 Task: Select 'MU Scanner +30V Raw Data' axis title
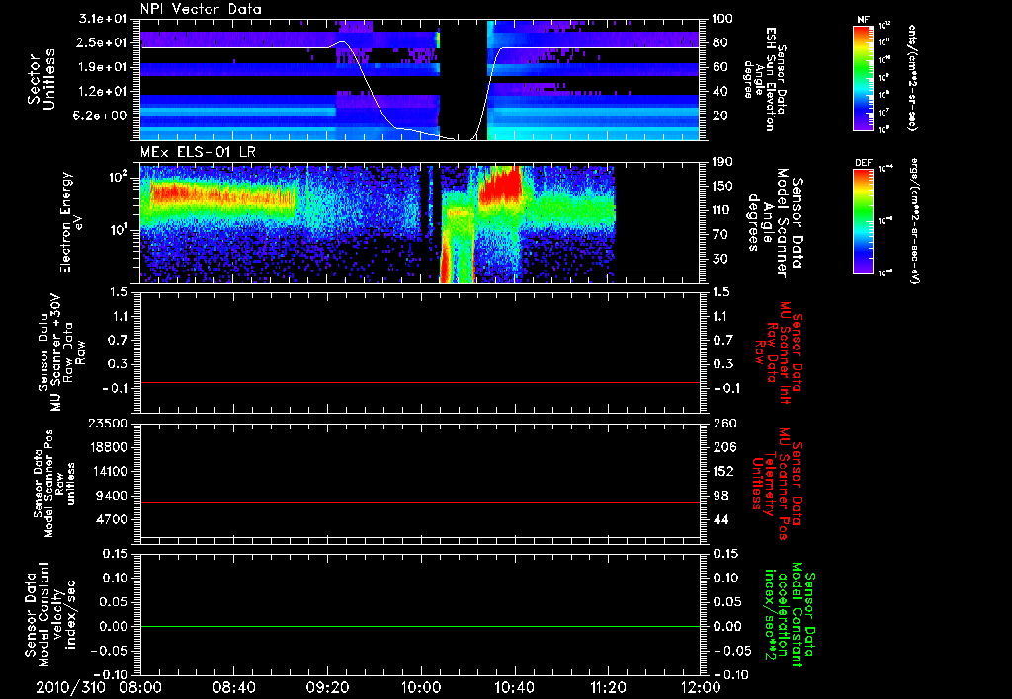click(x=60, y=354)
